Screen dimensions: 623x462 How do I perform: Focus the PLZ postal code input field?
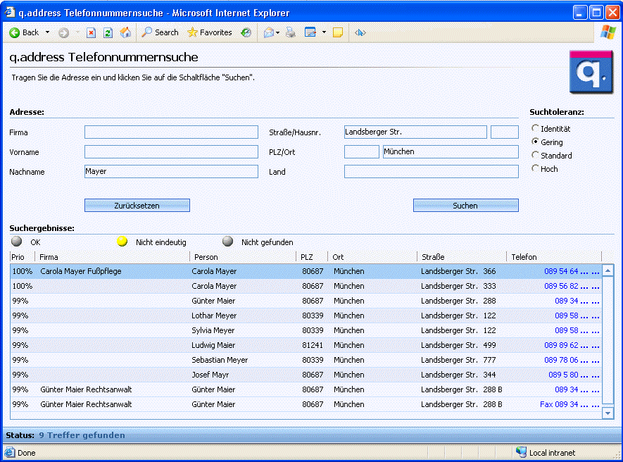(362, 151)
